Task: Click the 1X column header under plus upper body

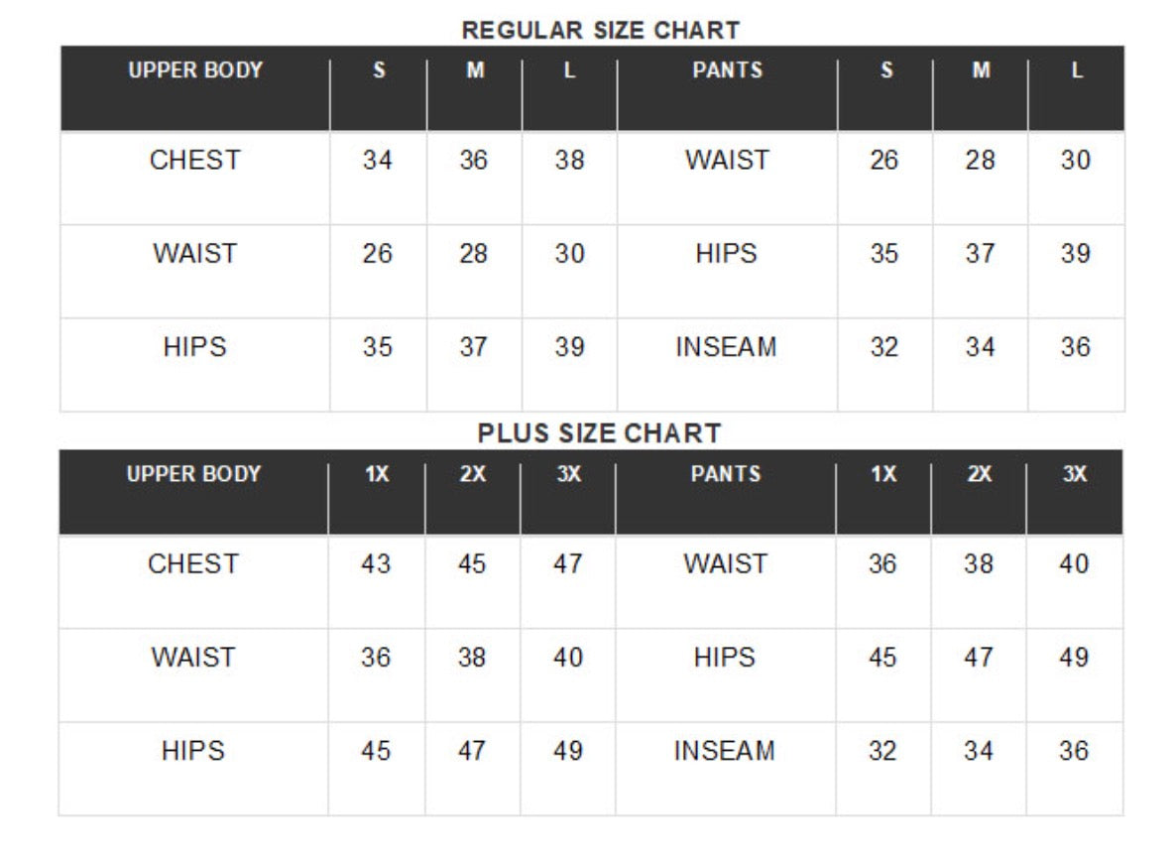Action: tap(377, 473)
